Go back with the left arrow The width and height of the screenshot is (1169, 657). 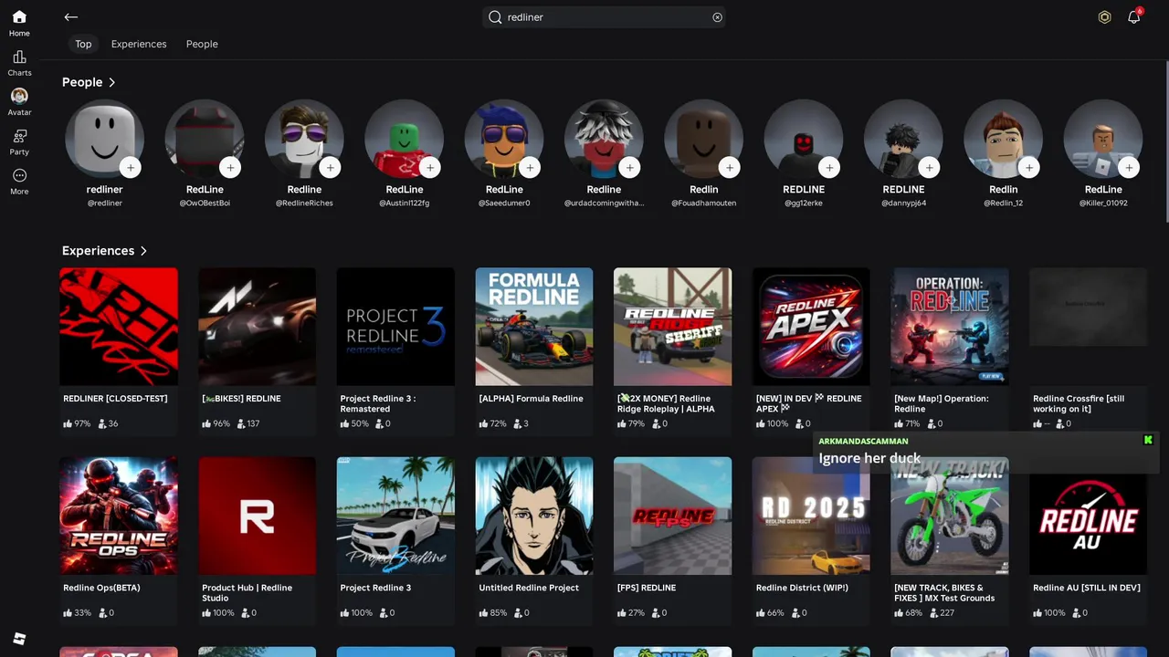click(x=71, y=17)
